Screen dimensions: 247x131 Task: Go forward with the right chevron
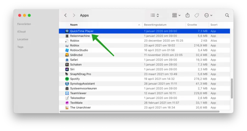(x=74, y=15)
